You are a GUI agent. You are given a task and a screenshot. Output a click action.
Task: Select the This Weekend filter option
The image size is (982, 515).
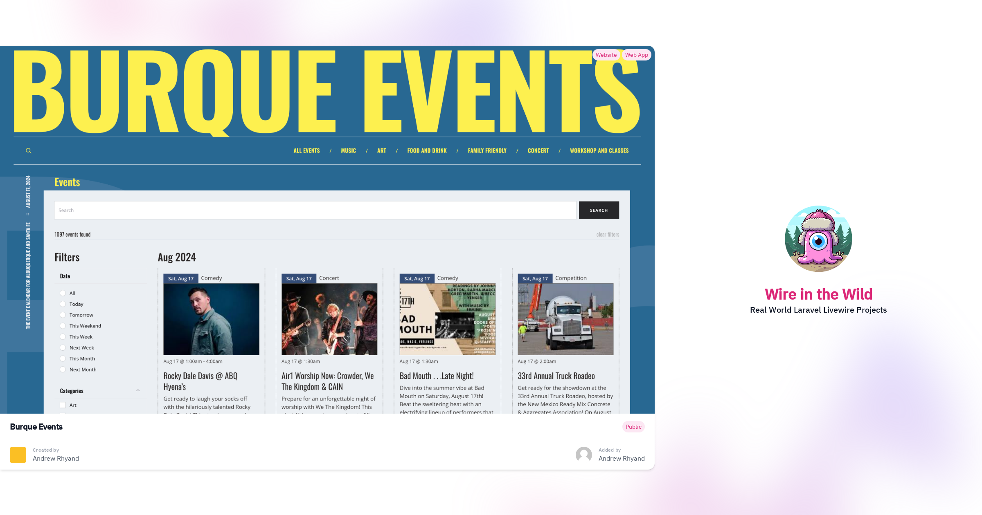point(63,326)
